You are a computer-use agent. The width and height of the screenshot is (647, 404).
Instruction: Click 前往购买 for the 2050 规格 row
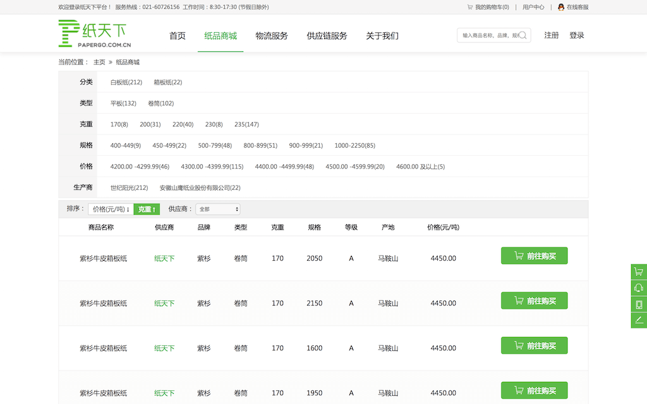(x=534, y=256)
